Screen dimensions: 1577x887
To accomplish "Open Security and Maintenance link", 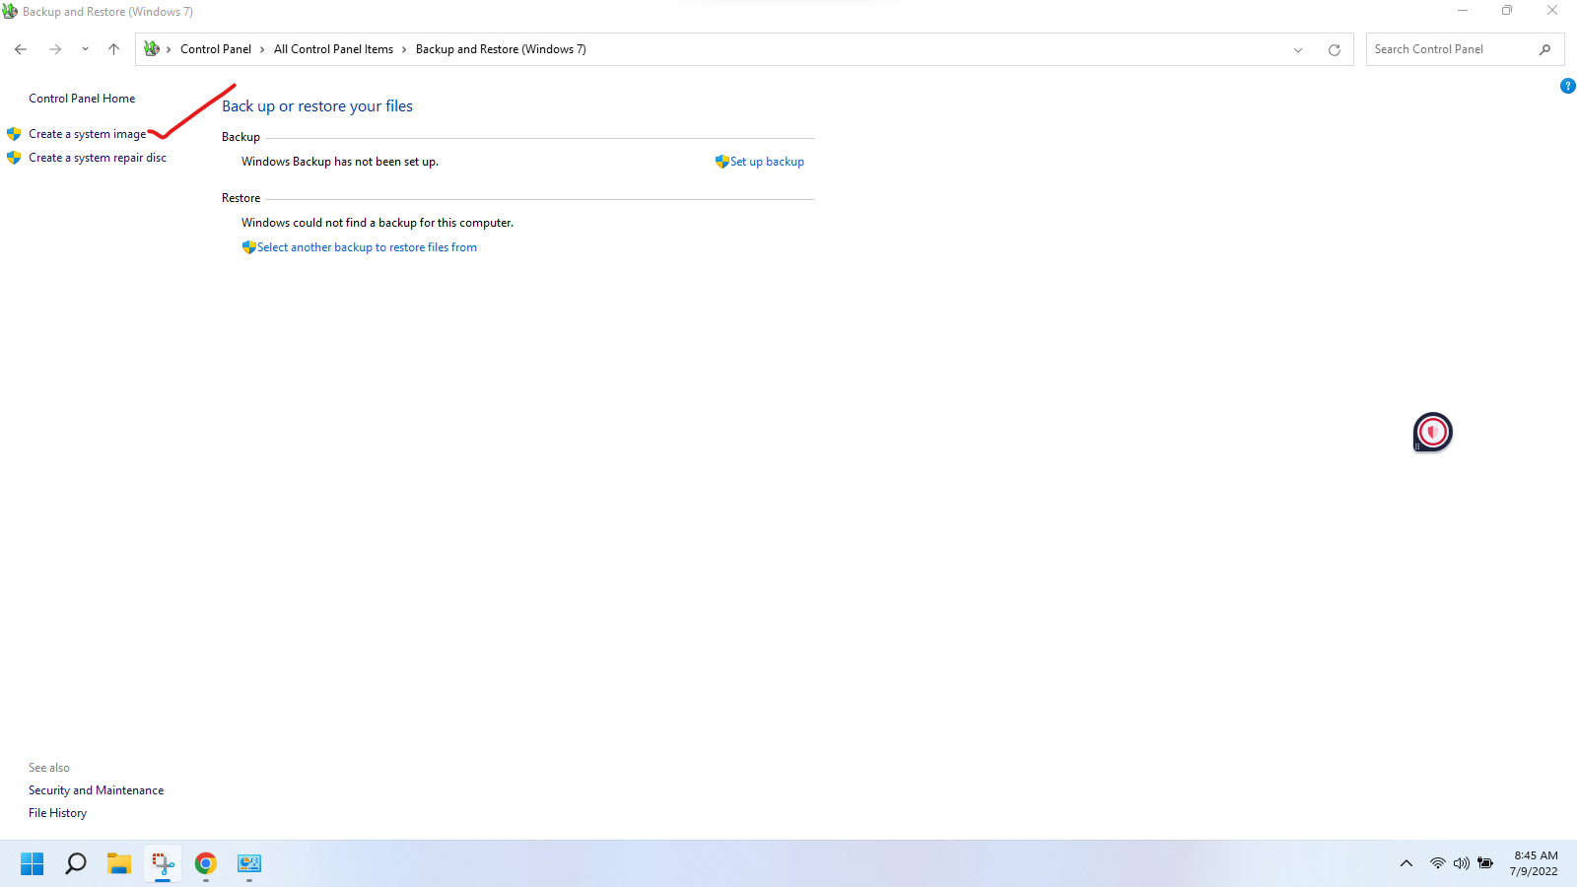I will pyautogui.click(x=97, y=790).
